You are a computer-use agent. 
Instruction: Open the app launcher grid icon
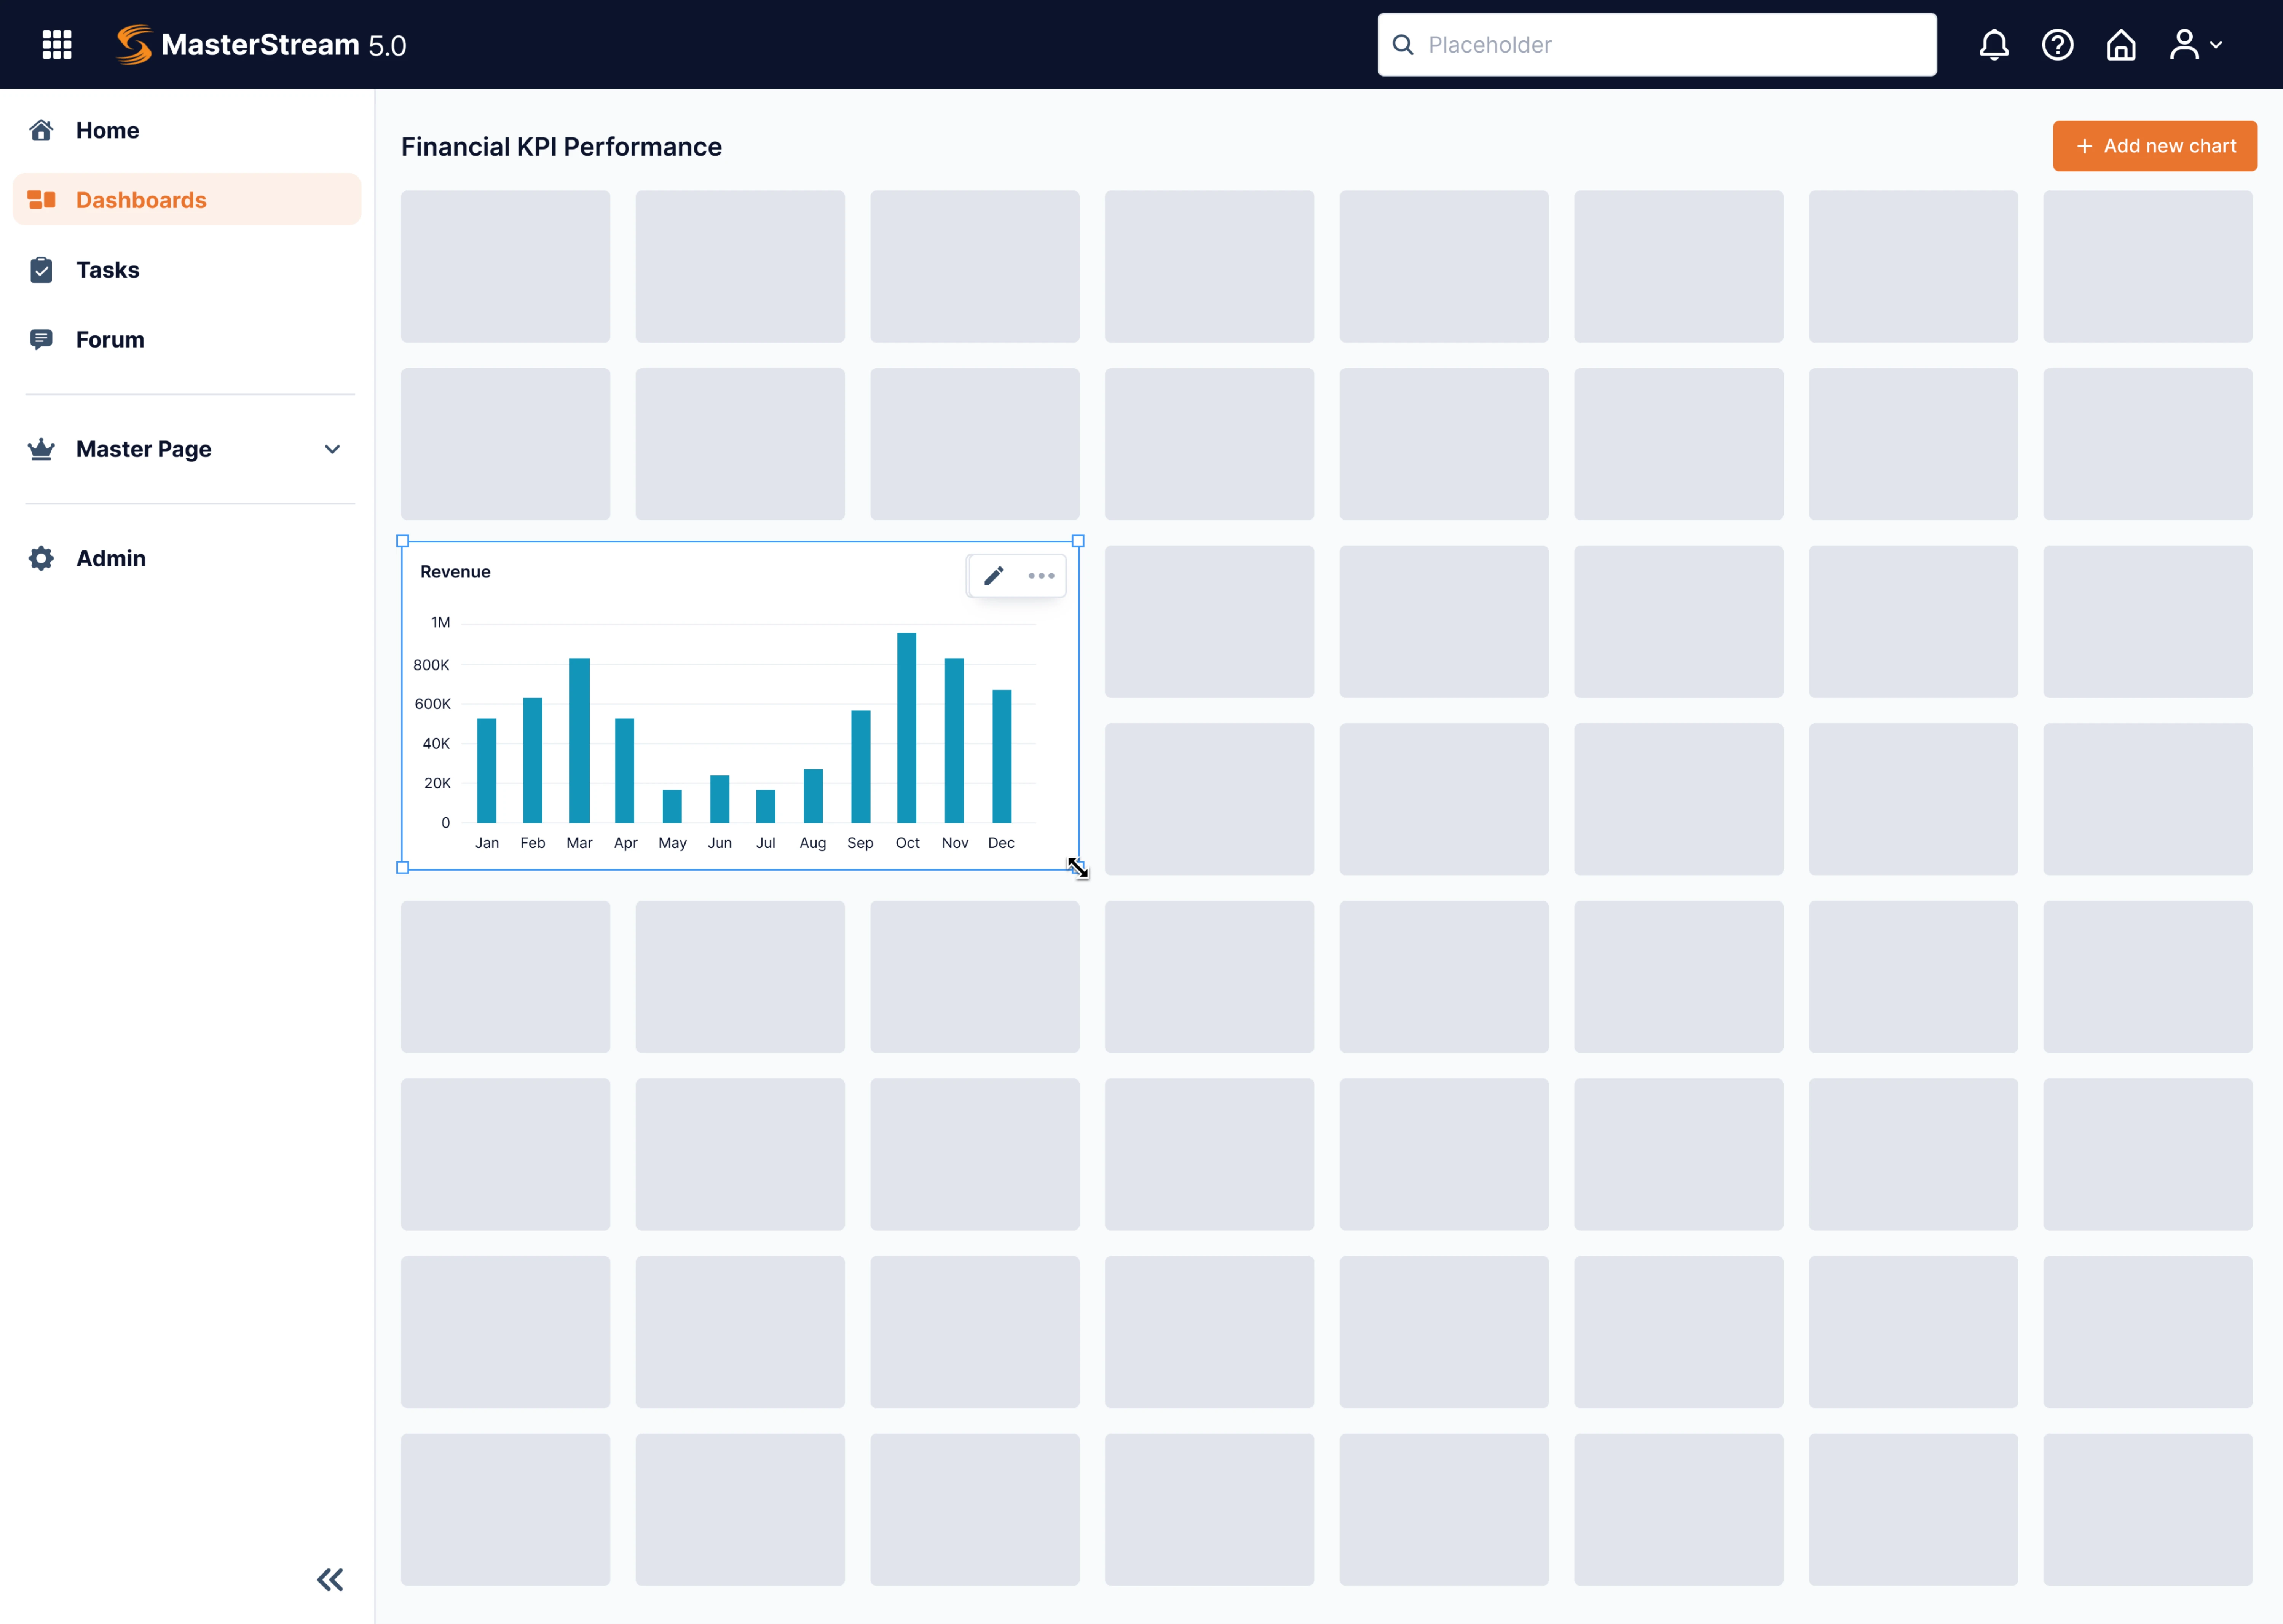click(57, 44)
